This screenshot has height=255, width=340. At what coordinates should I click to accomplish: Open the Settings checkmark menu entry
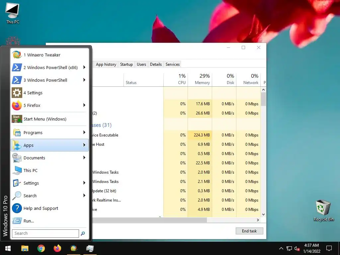pos(50,183)
